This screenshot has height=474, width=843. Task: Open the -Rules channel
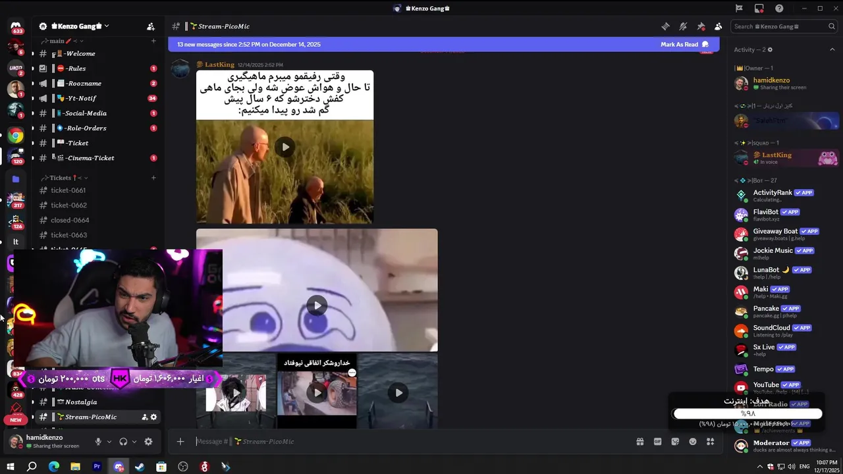pos(97,68)
